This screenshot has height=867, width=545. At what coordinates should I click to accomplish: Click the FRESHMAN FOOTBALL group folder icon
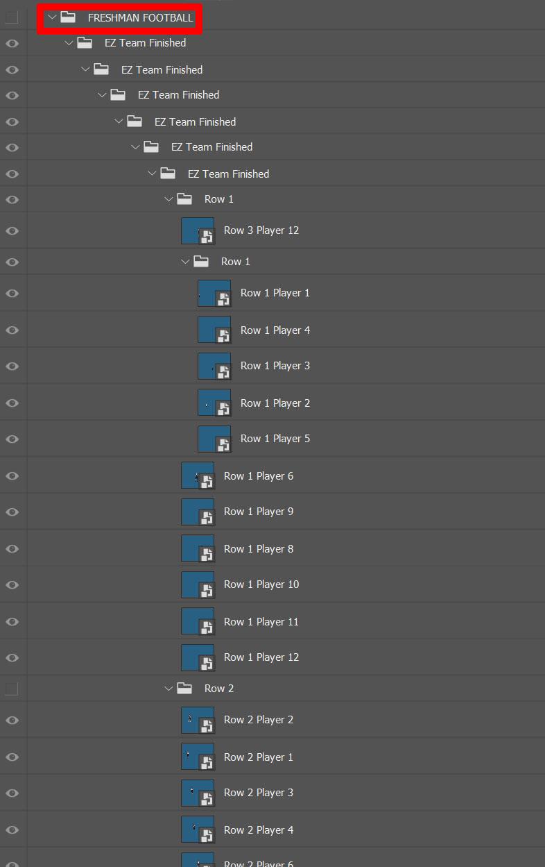click(68, 17)
